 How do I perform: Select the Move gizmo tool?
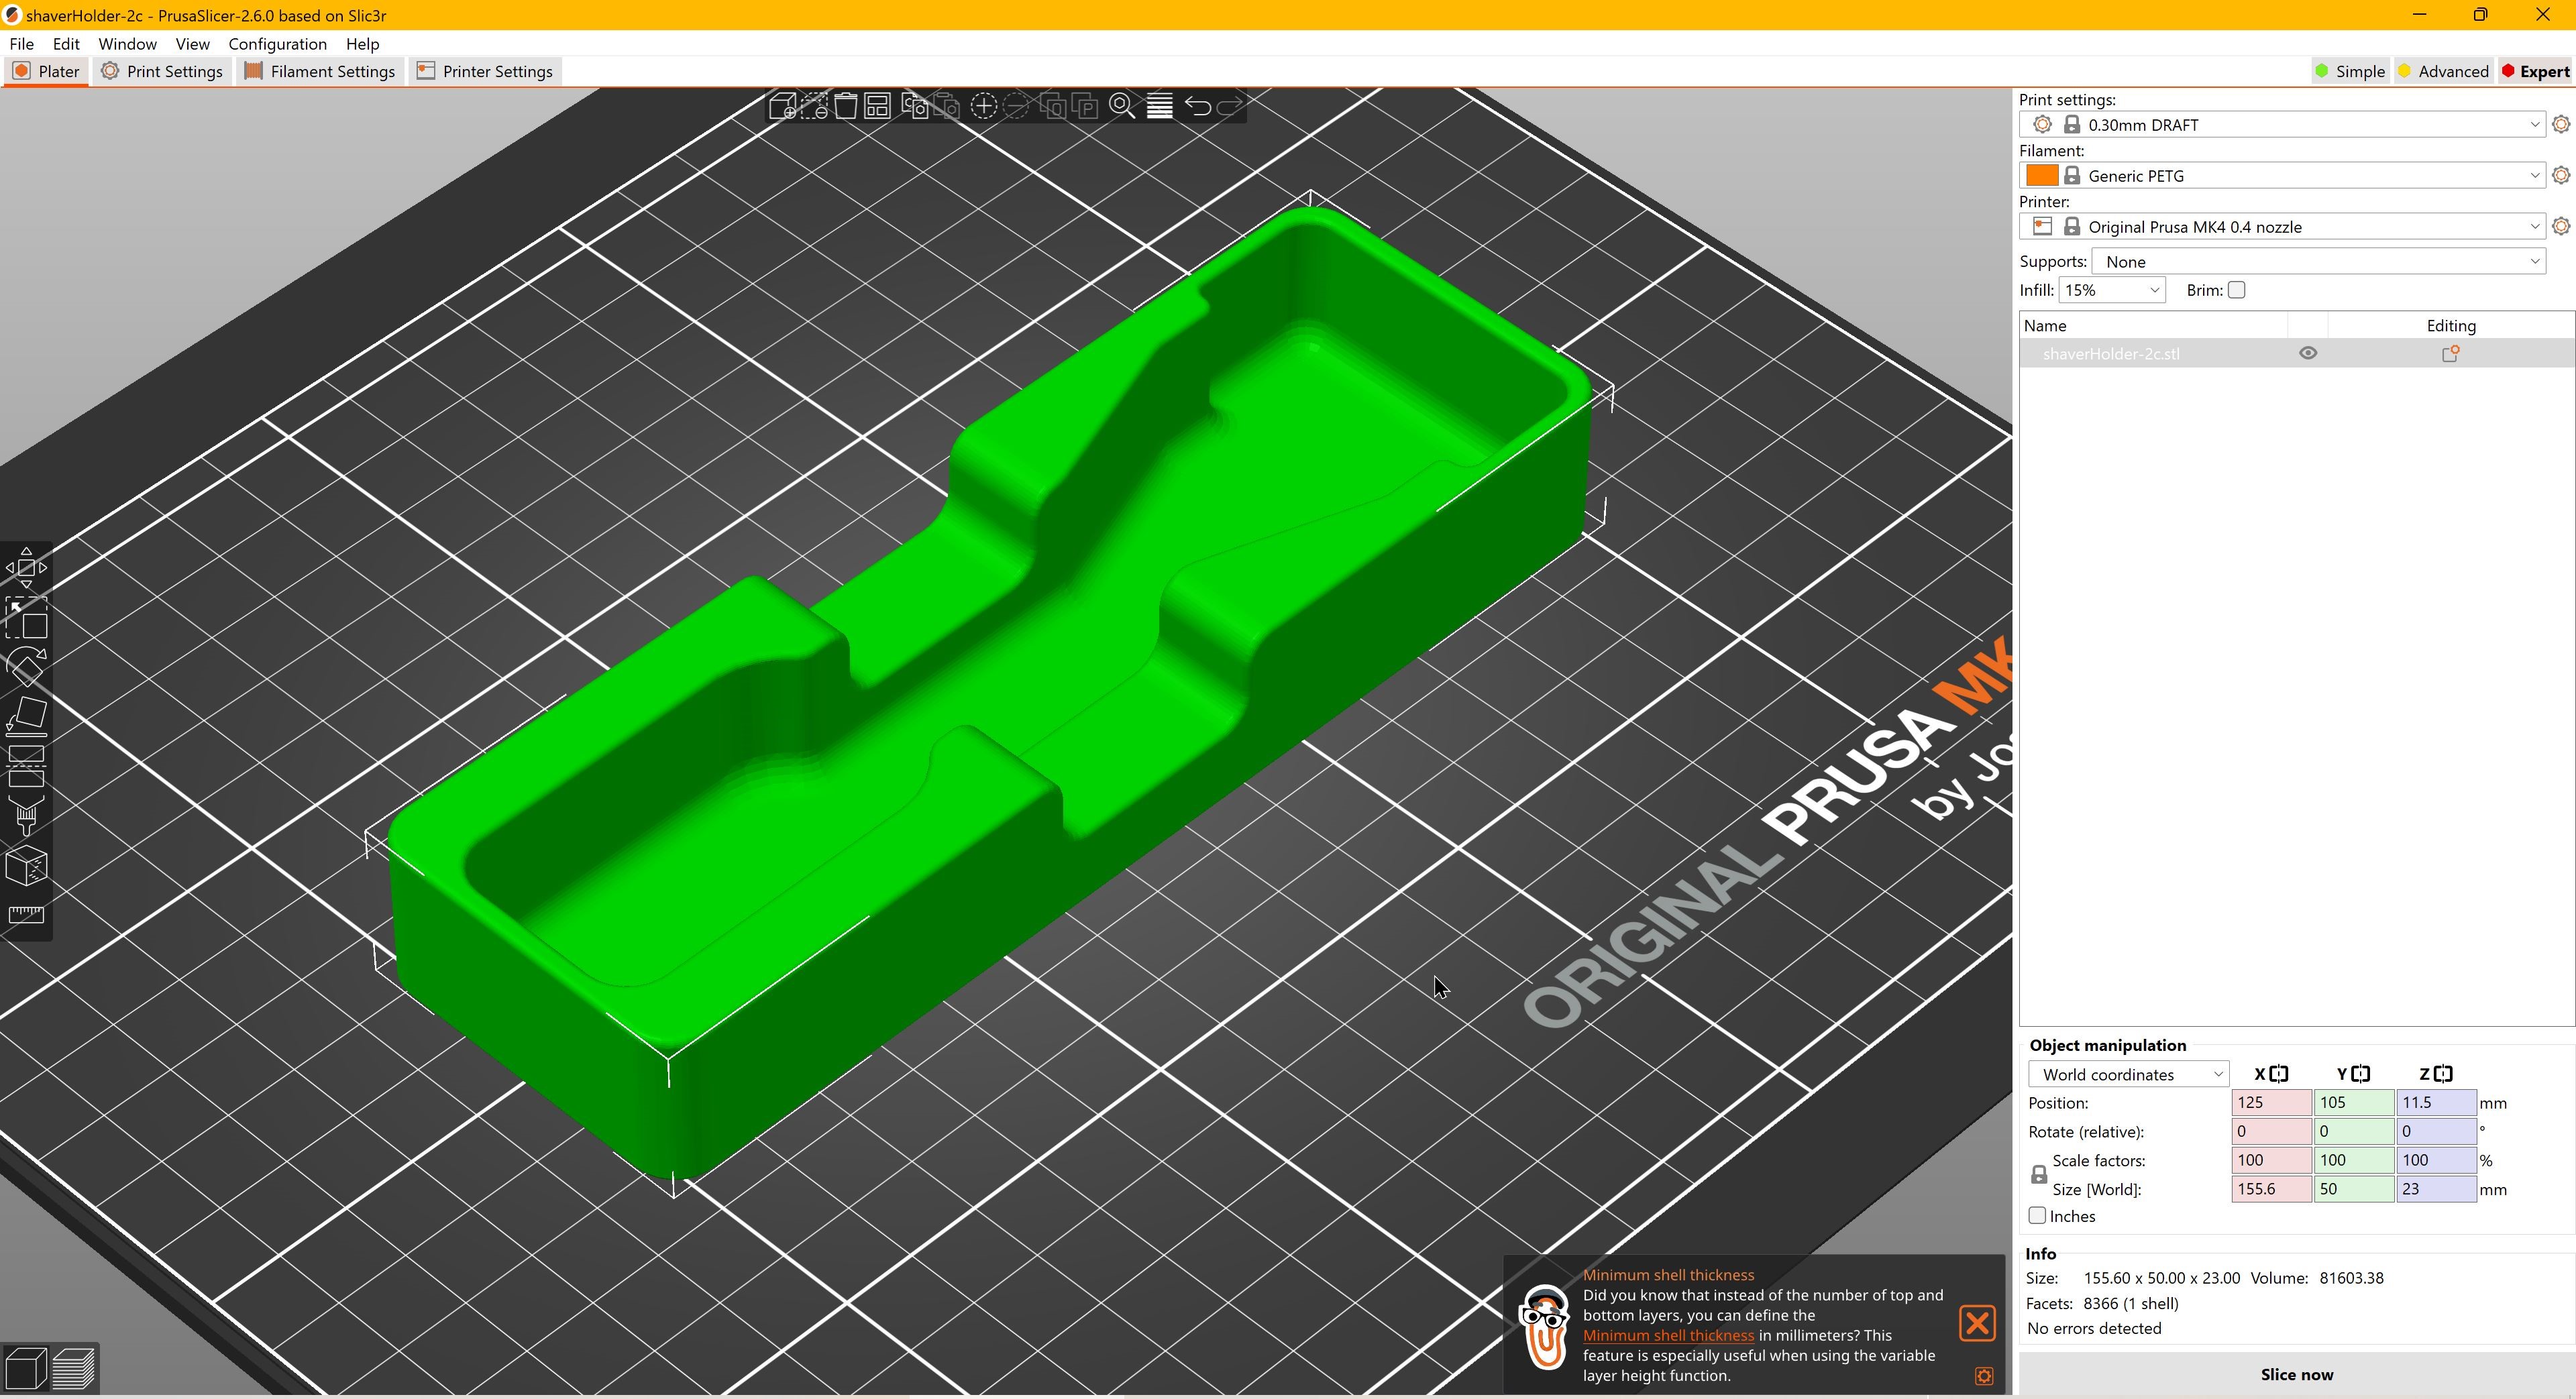[26, 568]
